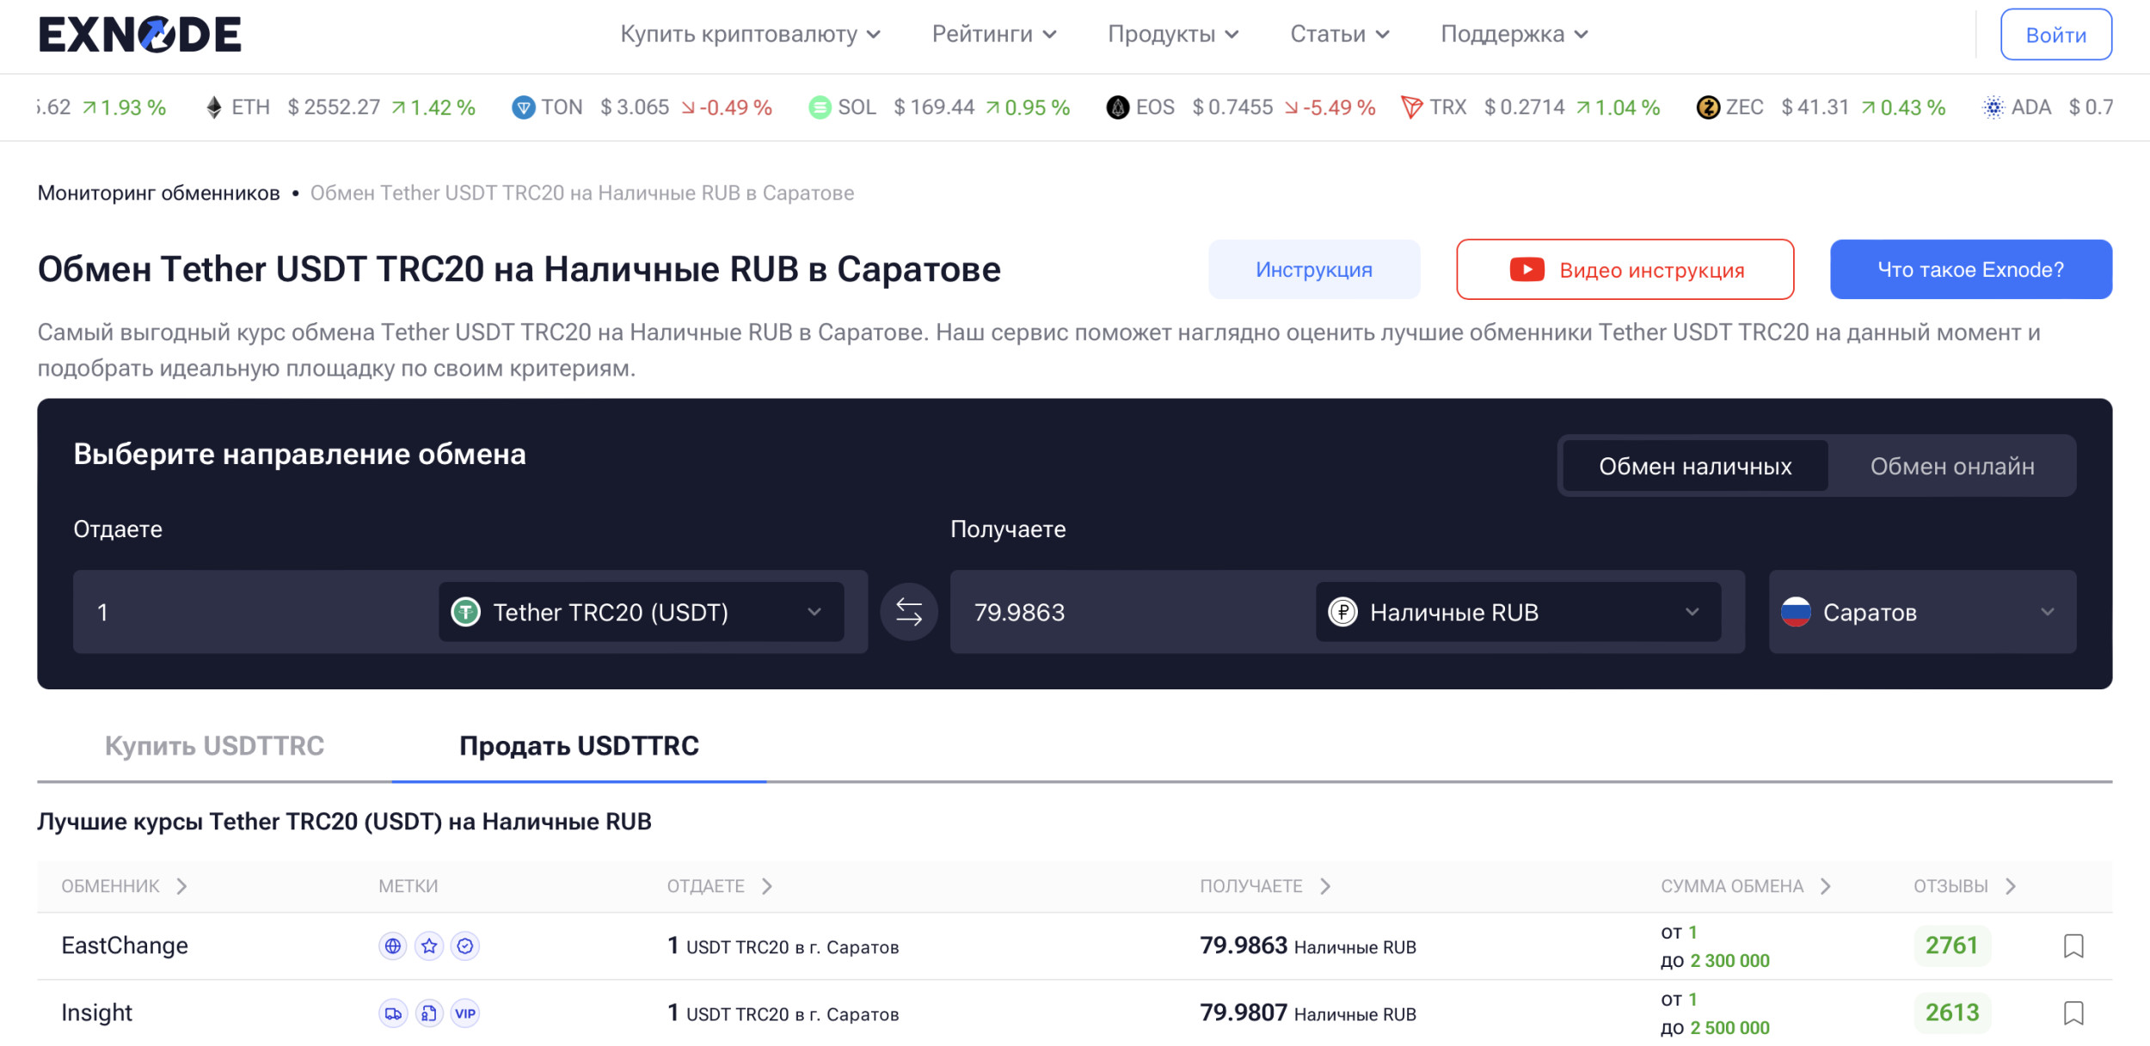Viewport: 2150px width, 1046px height.
Task: Click the VIP badge on Insight row
Action: click(x=465, y=1013)
